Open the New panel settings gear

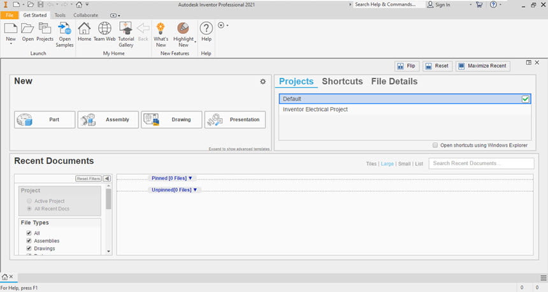click(263, 82)
